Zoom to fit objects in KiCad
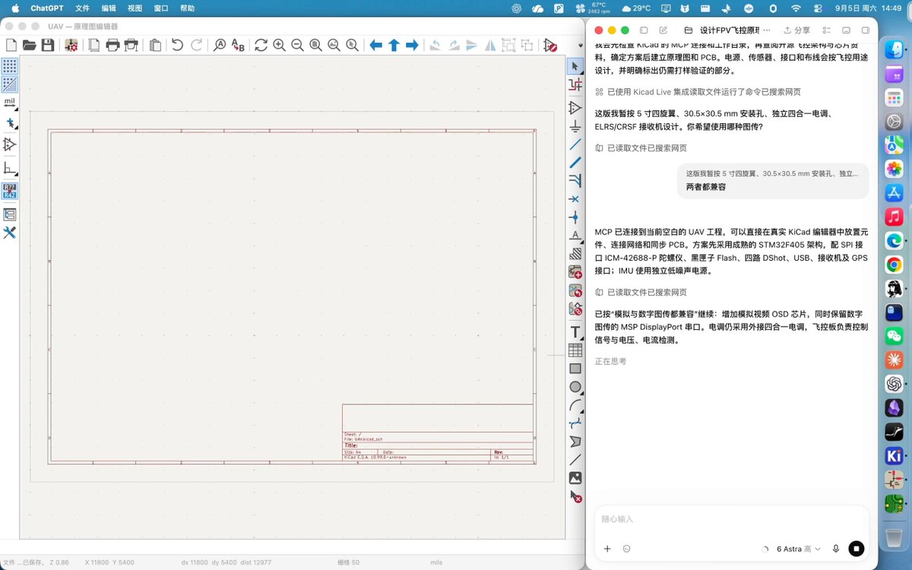This screenshot has width=912, height=570. [x=334, y=46]
